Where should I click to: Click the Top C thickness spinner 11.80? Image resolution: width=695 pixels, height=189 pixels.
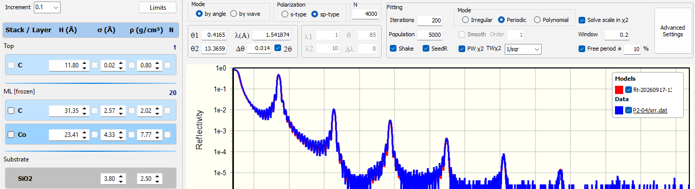(x=69, y=65)
